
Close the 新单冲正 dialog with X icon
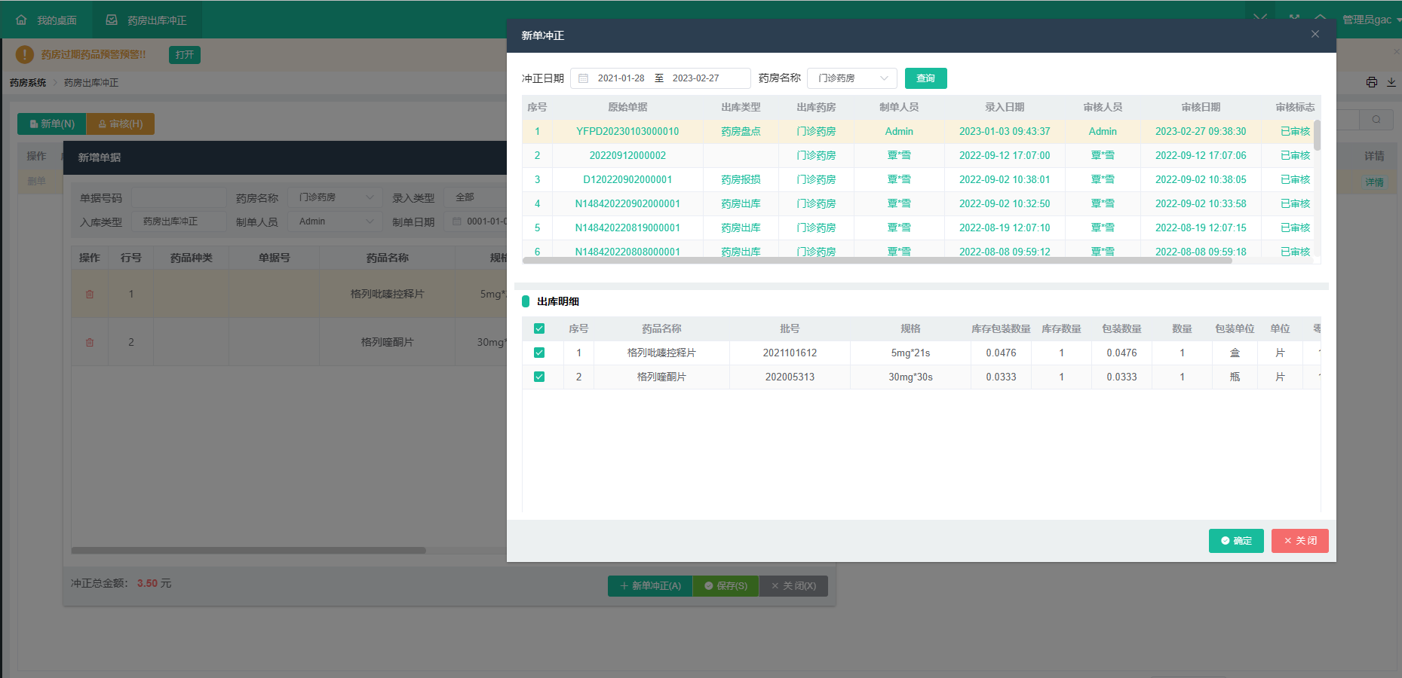1315,34
